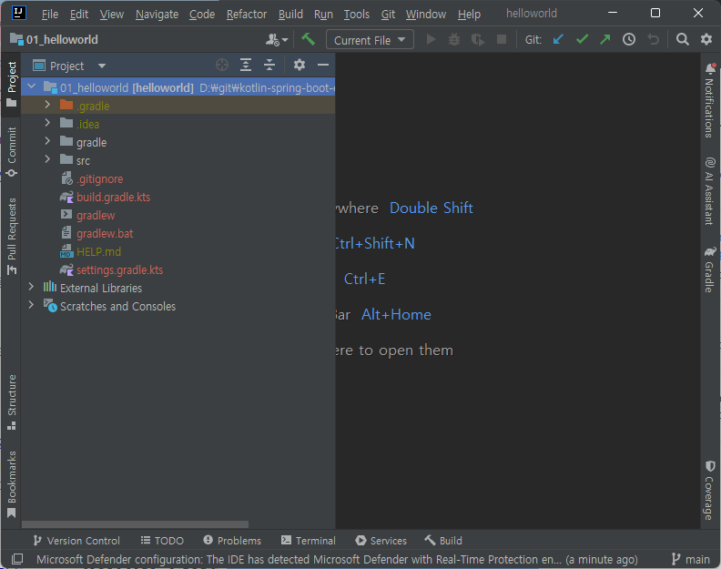Open the Notifications tool window
Viewport: 721px width, 569px height.
click(710, 100)
